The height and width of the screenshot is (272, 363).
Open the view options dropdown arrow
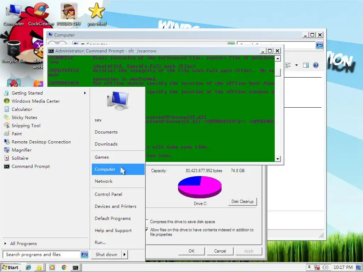[297, 65]
